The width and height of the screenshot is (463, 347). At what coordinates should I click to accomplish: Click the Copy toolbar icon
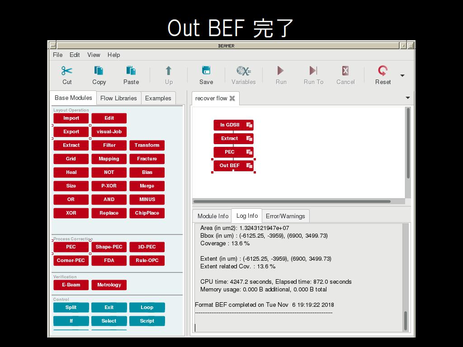click(99, 71)
